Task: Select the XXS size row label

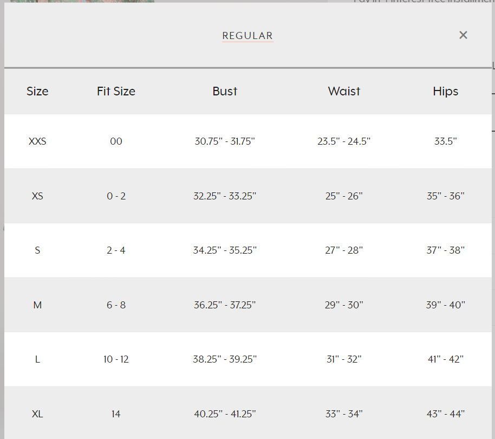Action: (x=37, y=141)
